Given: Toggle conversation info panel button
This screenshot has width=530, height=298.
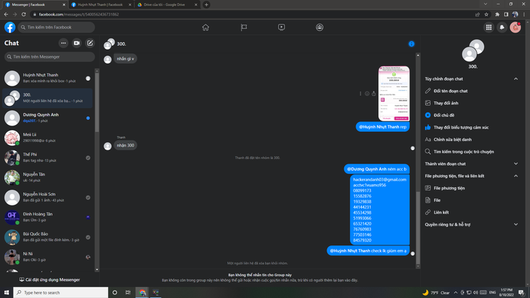Looking at the screenshot, I should (x=412, y=44).
